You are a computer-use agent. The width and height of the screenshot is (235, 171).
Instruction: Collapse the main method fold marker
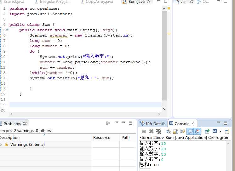7,30
